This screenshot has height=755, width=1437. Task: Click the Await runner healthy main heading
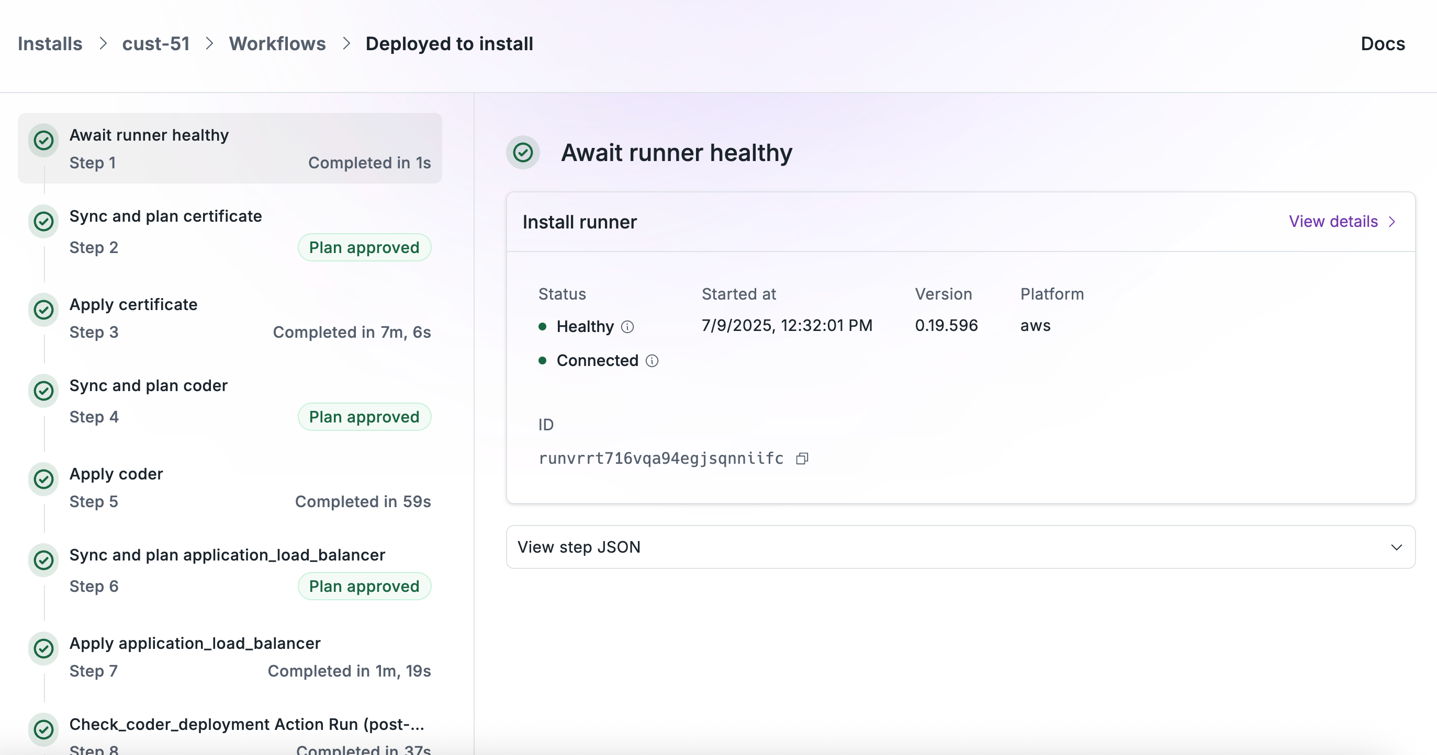point(677,153)
